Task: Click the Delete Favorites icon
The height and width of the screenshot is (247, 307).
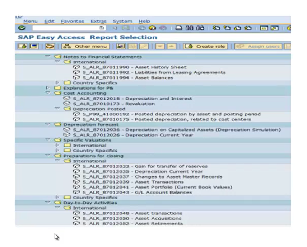Action: pyautogui.click(x=132, y=46)
